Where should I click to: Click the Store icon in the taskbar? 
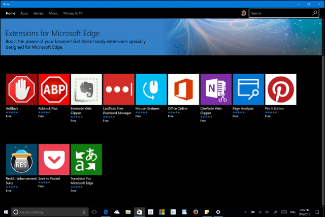pos(139,212)
